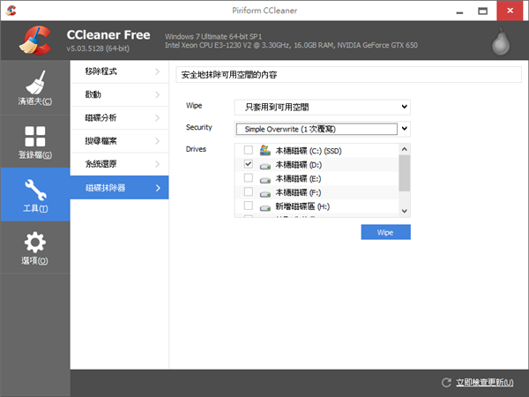Click the F: drive icon
This screenshot has height=397, width=529.
[x=265, y=194]
